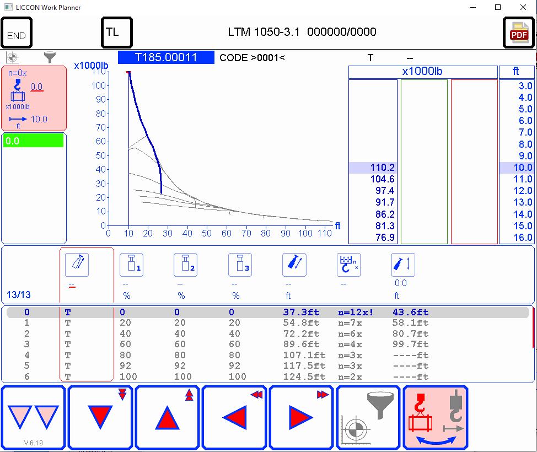Click the 91.7 load capacity value
The height and width of the screenshot is (452, 537).
click(385, 202)
